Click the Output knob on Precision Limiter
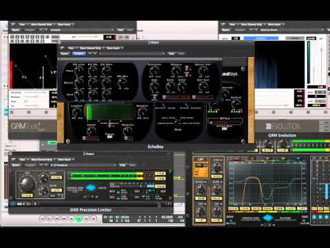330x248 pixels. coord(44,178)
